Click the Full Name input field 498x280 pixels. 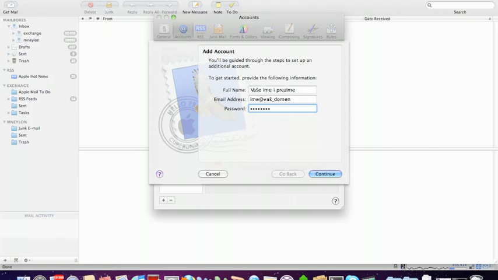tap(282, 90)
